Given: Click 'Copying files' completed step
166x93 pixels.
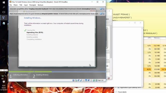Looking at the screenshot, I should coord(31,30).
